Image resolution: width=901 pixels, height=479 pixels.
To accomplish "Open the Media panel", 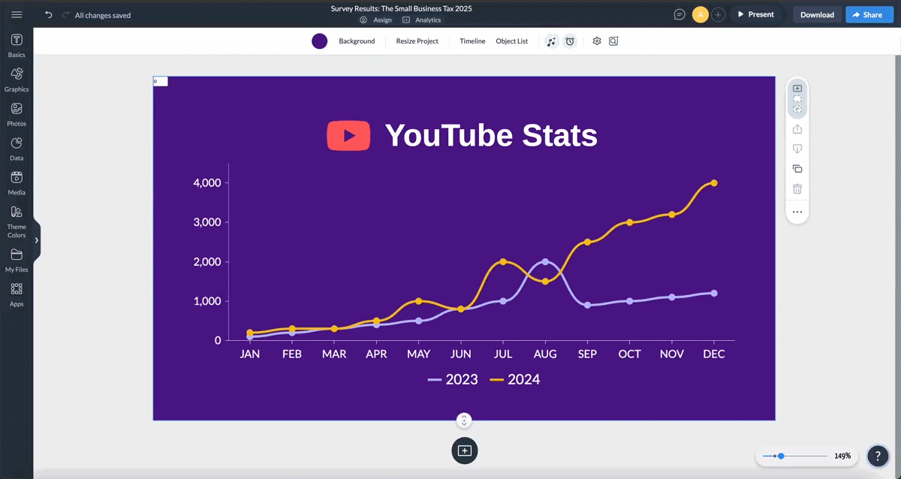I will [17, 182].
